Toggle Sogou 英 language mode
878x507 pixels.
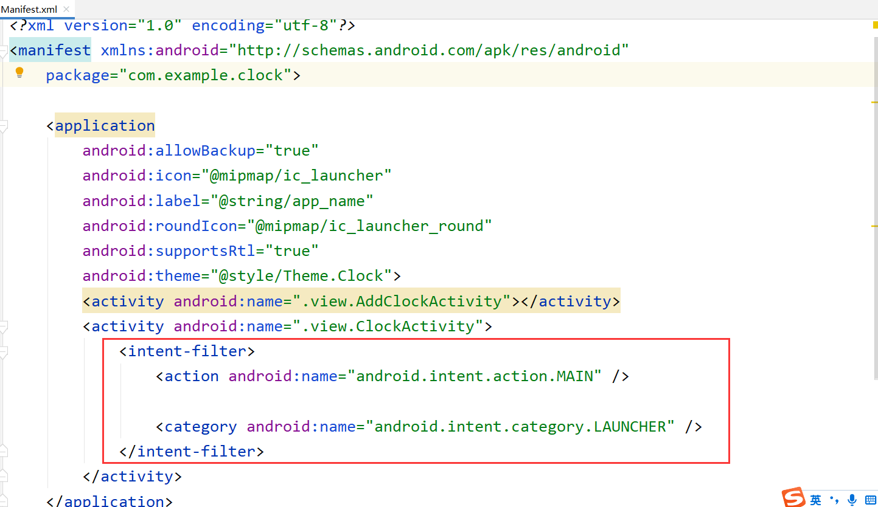coord(815,500)
